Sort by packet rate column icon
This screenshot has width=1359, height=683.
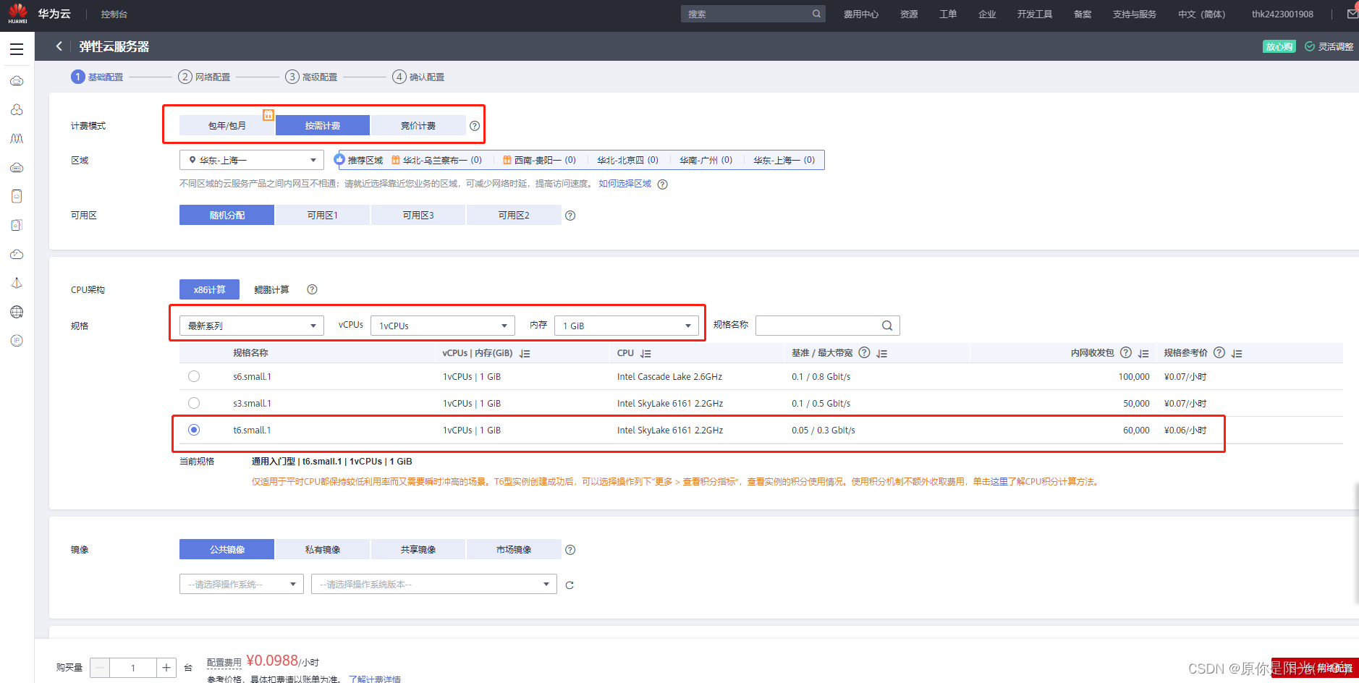point(1143,354)
